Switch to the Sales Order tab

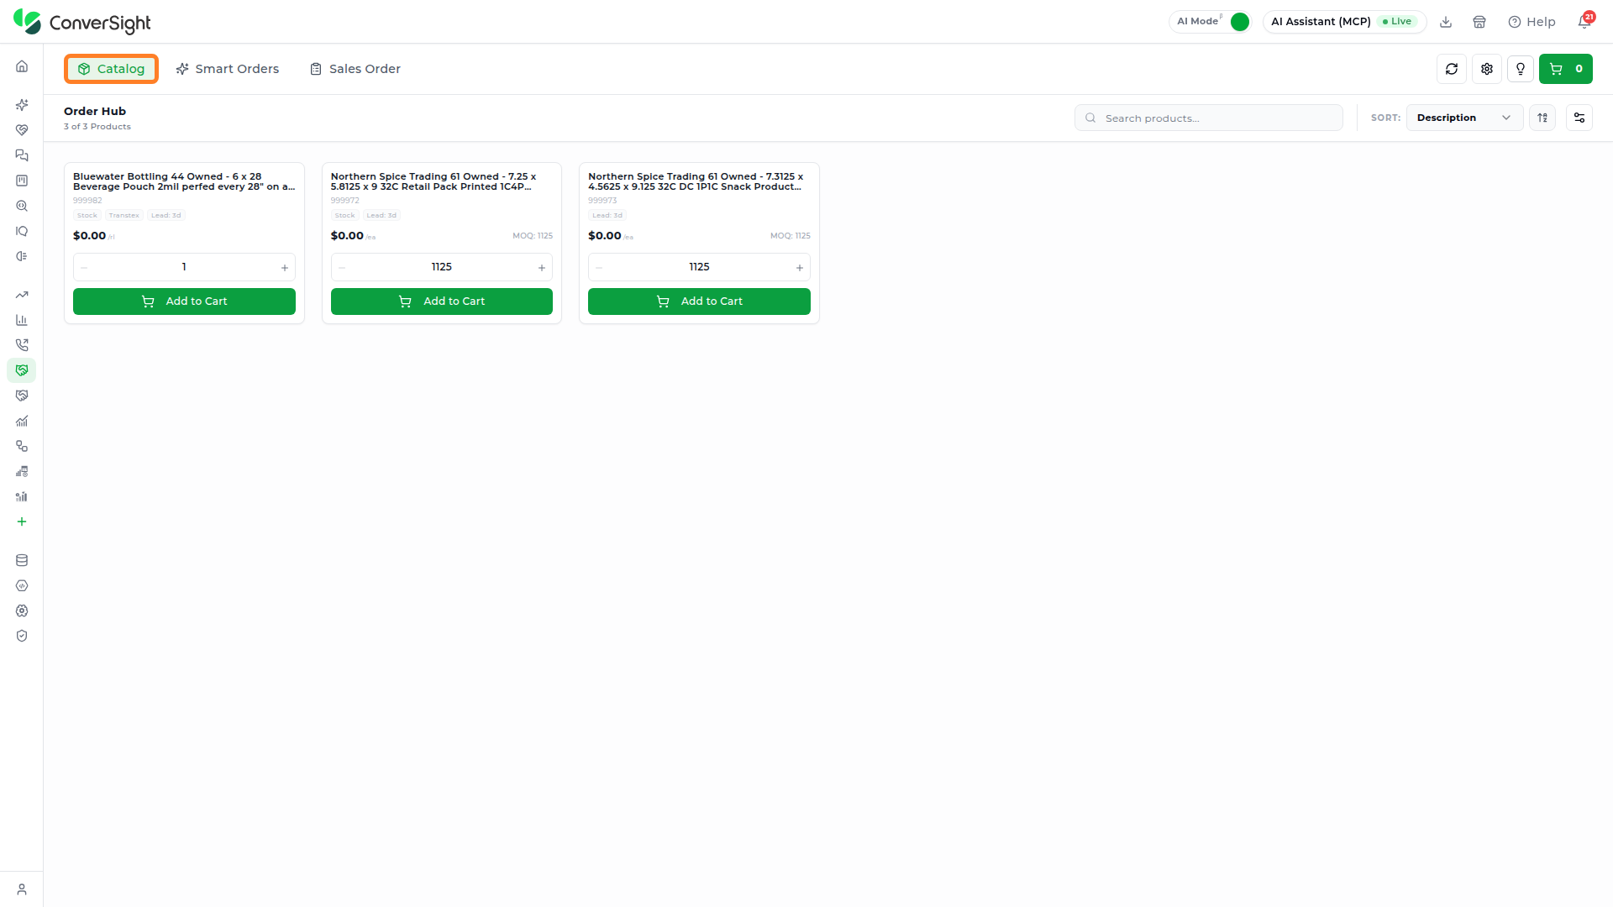pyautogui.click(x=355, y=69)
